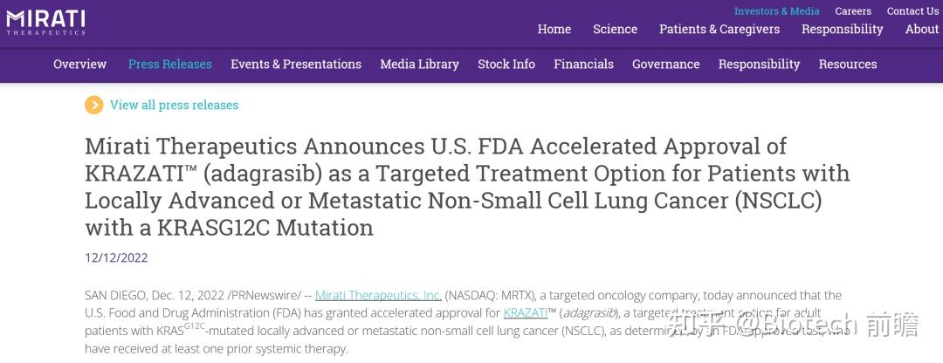Open Contact Us page

(912, 11)
